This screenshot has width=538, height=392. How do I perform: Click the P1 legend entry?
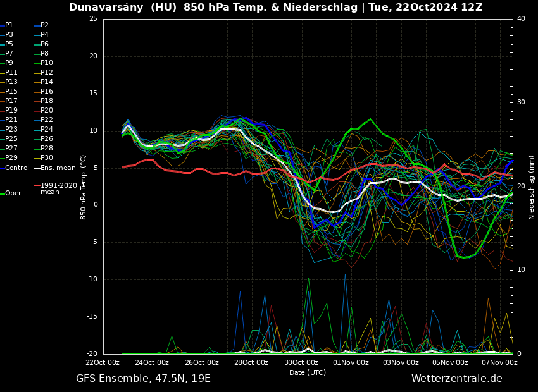(9, 25)
